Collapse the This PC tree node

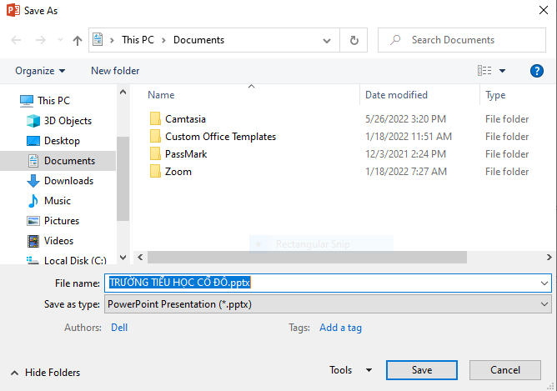(11, 101)
